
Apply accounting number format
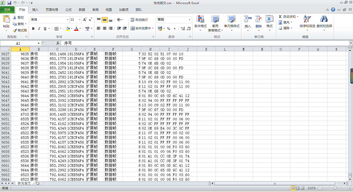160,29
